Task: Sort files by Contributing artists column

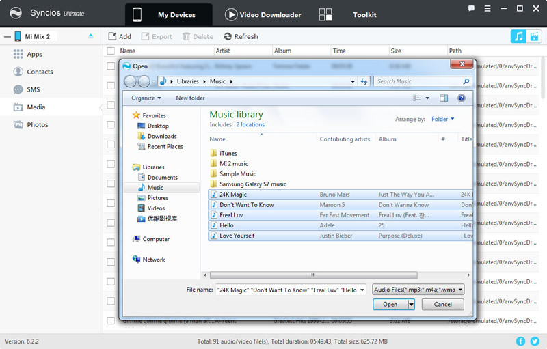Action: tap(345, 139)
